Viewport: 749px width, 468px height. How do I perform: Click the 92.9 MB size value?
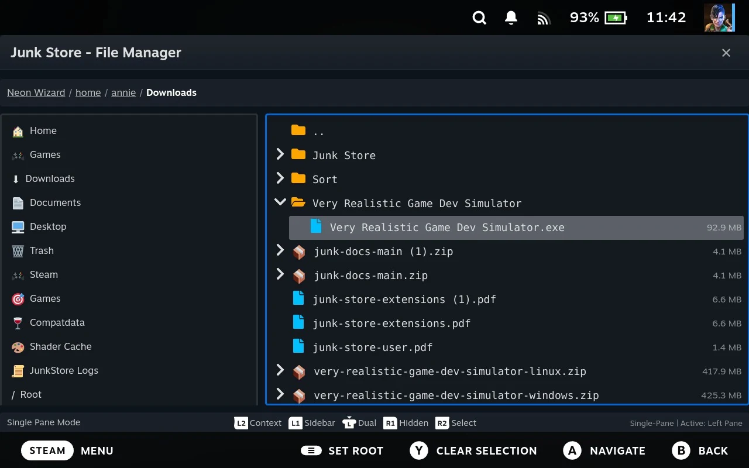point(724,228)
